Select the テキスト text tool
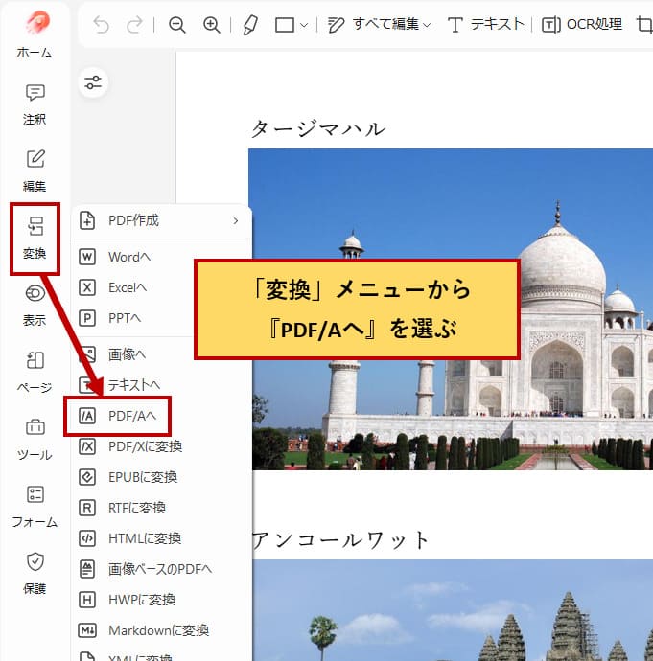 485,25
